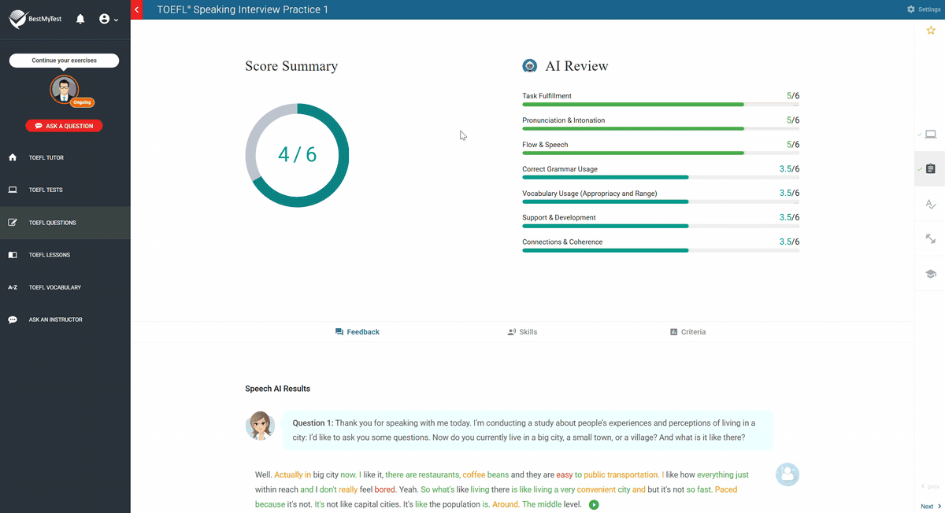
Task: Click the edit icon beside TOEFL QUESTIONS
Action: pyautogui.click(x=13, y=223)
